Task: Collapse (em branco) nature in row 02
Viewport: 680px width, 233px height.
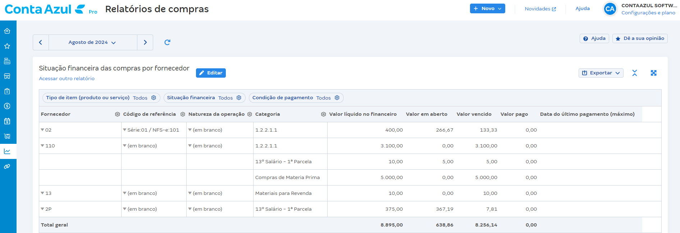Action: pyautogui.click(x=190, y=130)
